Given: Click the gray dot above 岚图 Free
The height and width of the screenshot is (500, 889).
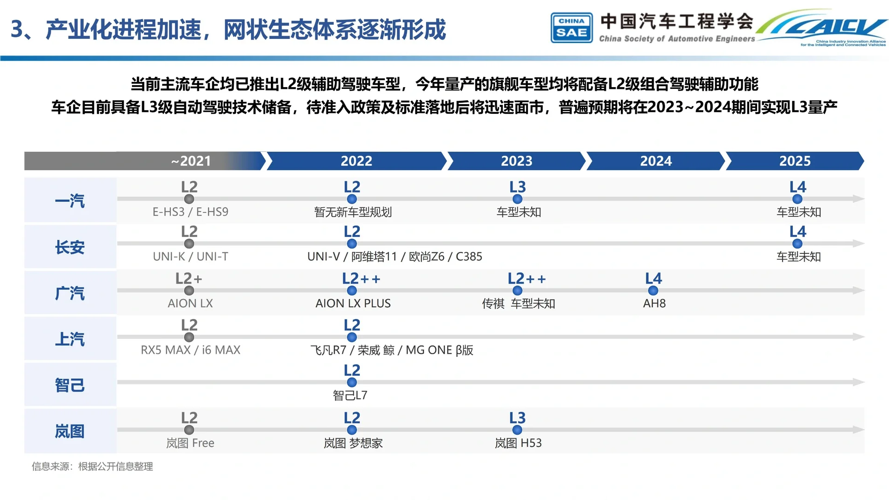Looking at the screenshot, I should point(189,430).
